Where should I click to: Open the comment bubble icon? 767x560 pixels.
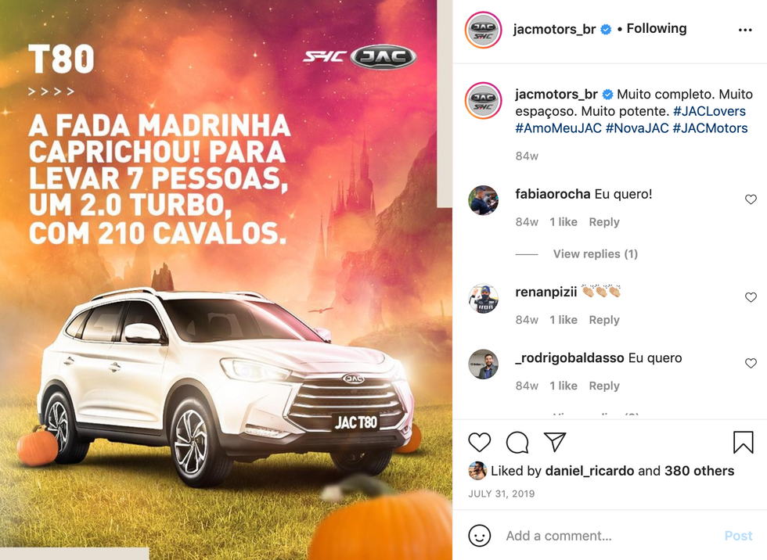click(x=517, y=442)
